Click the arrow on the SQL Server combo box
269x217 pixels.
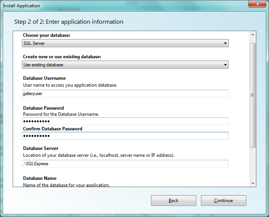(225, 43)
